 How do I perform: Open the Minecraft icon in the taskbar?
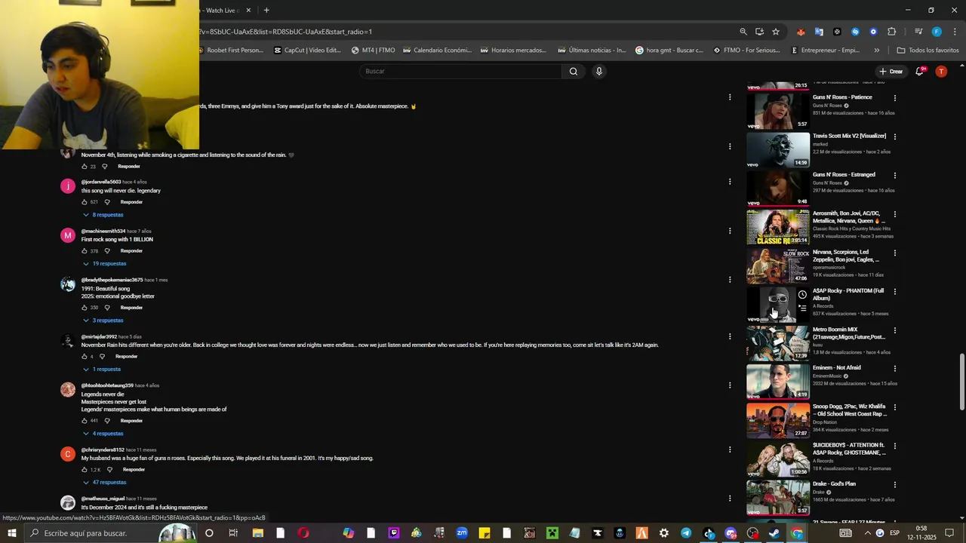click(552, 533)
